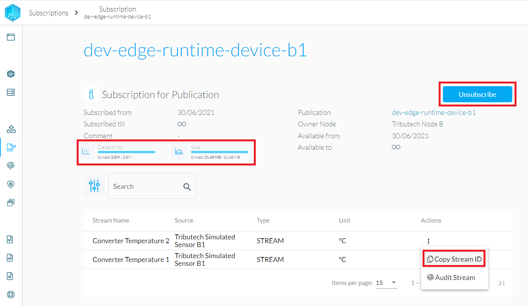Open the stacked windows icon in sidebar
The width and height of the screenshot is (528, 306).
click(11, 203)
